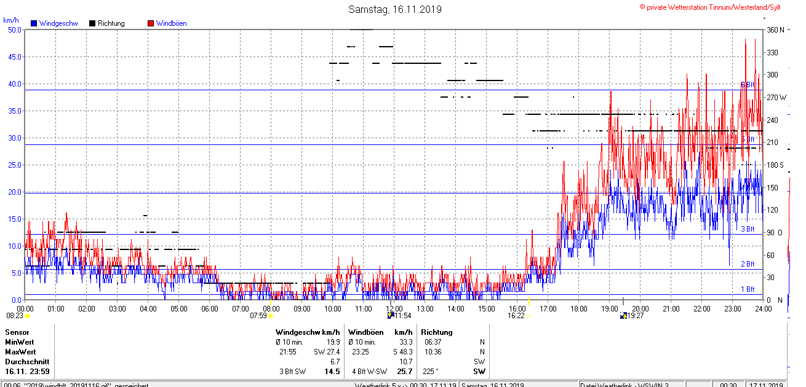Select the Windgeschw legend label
This screenshot has width=806, height=387.
click(58, 23)
